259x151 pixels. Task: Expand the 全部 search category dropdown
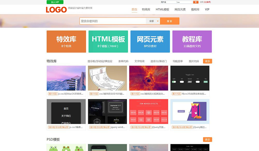153,21
